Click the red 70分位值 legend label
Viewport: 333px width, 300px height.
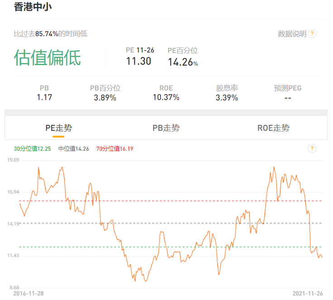[115, 148]
